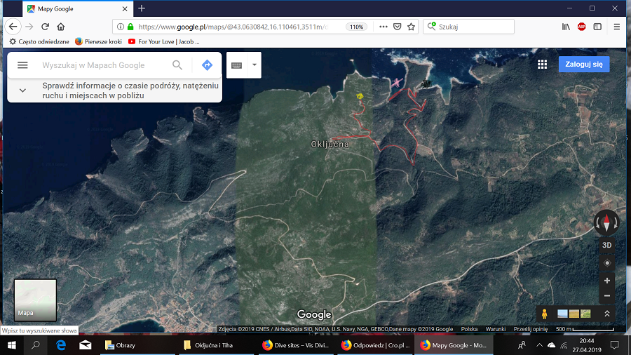Viewport: 631px width, 355px height.
Task: Click the Prześlij opinię link
Action: click(530, 329)
